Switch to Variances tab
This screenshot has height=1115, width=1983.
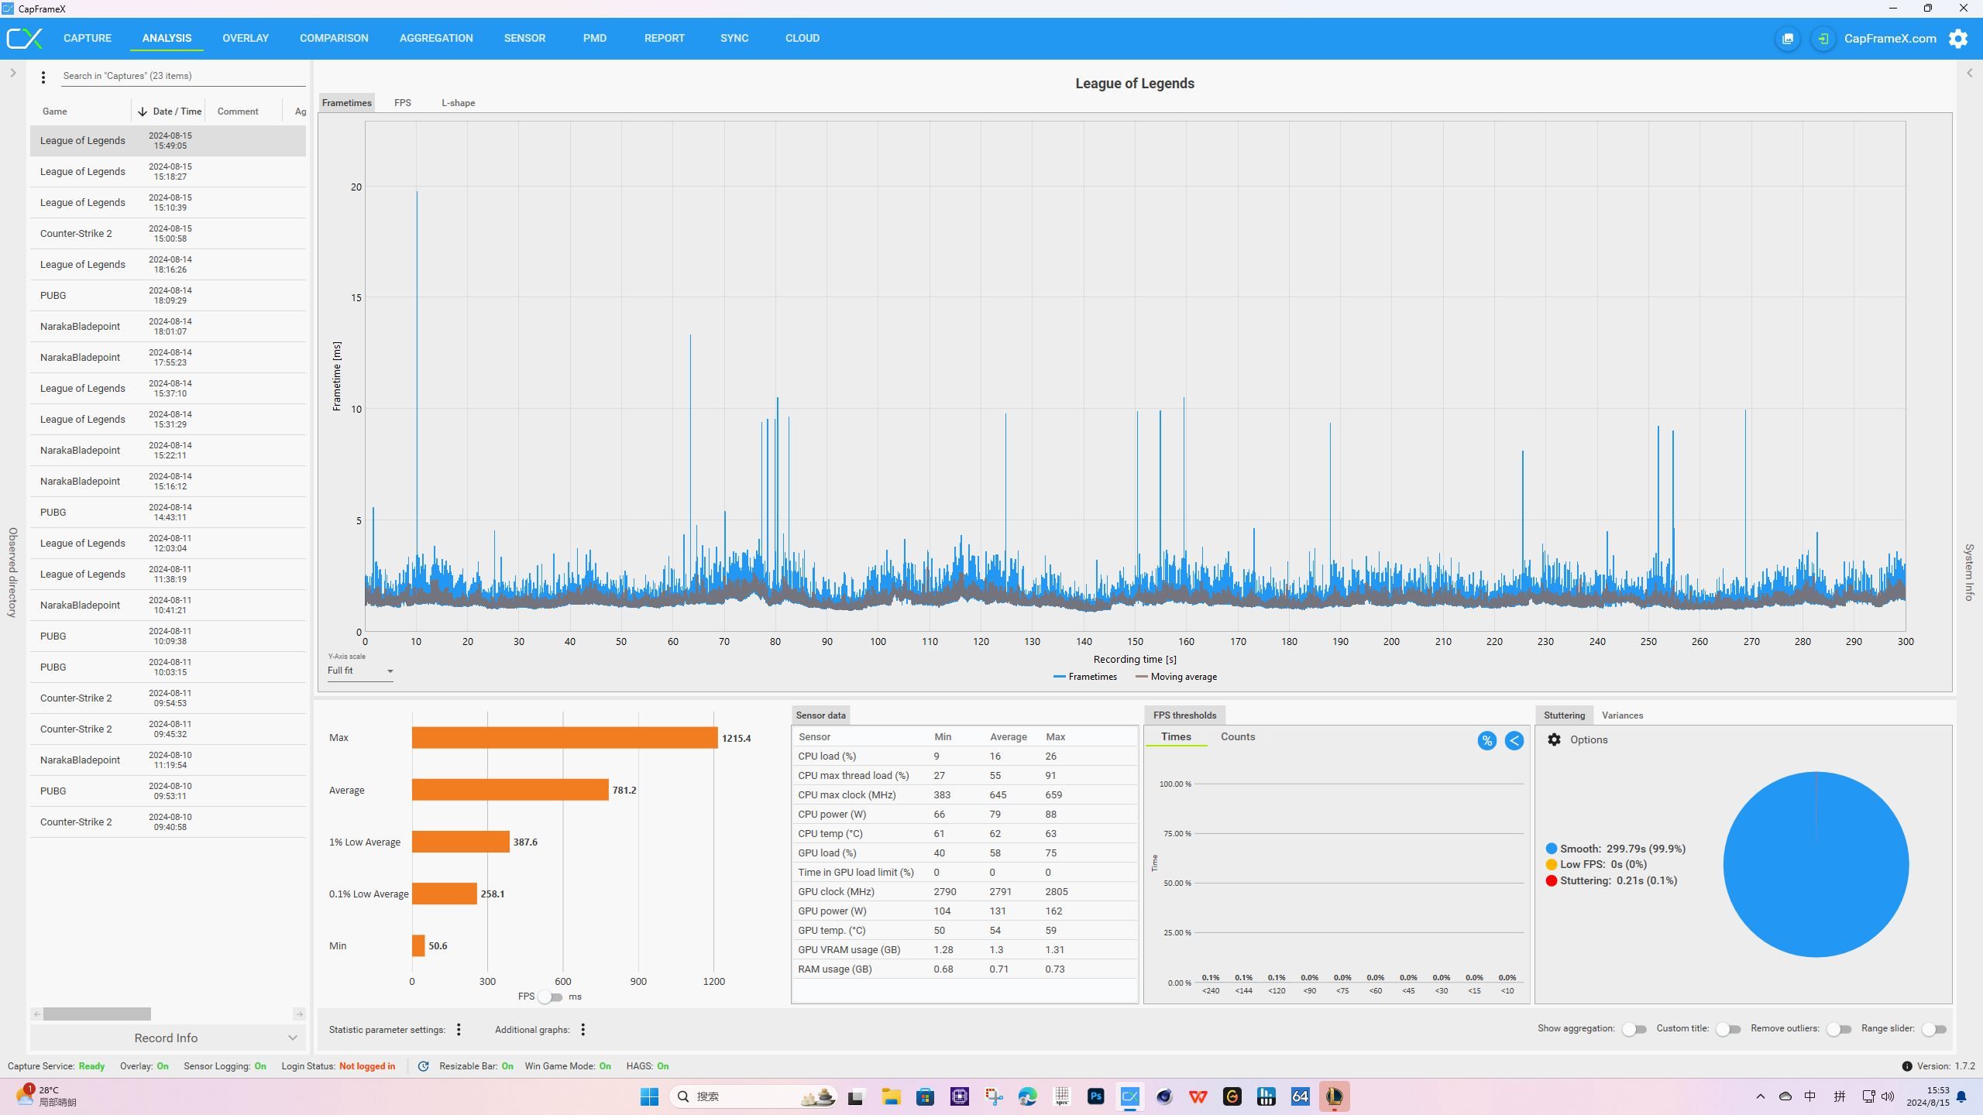(x=1622, y=715)
